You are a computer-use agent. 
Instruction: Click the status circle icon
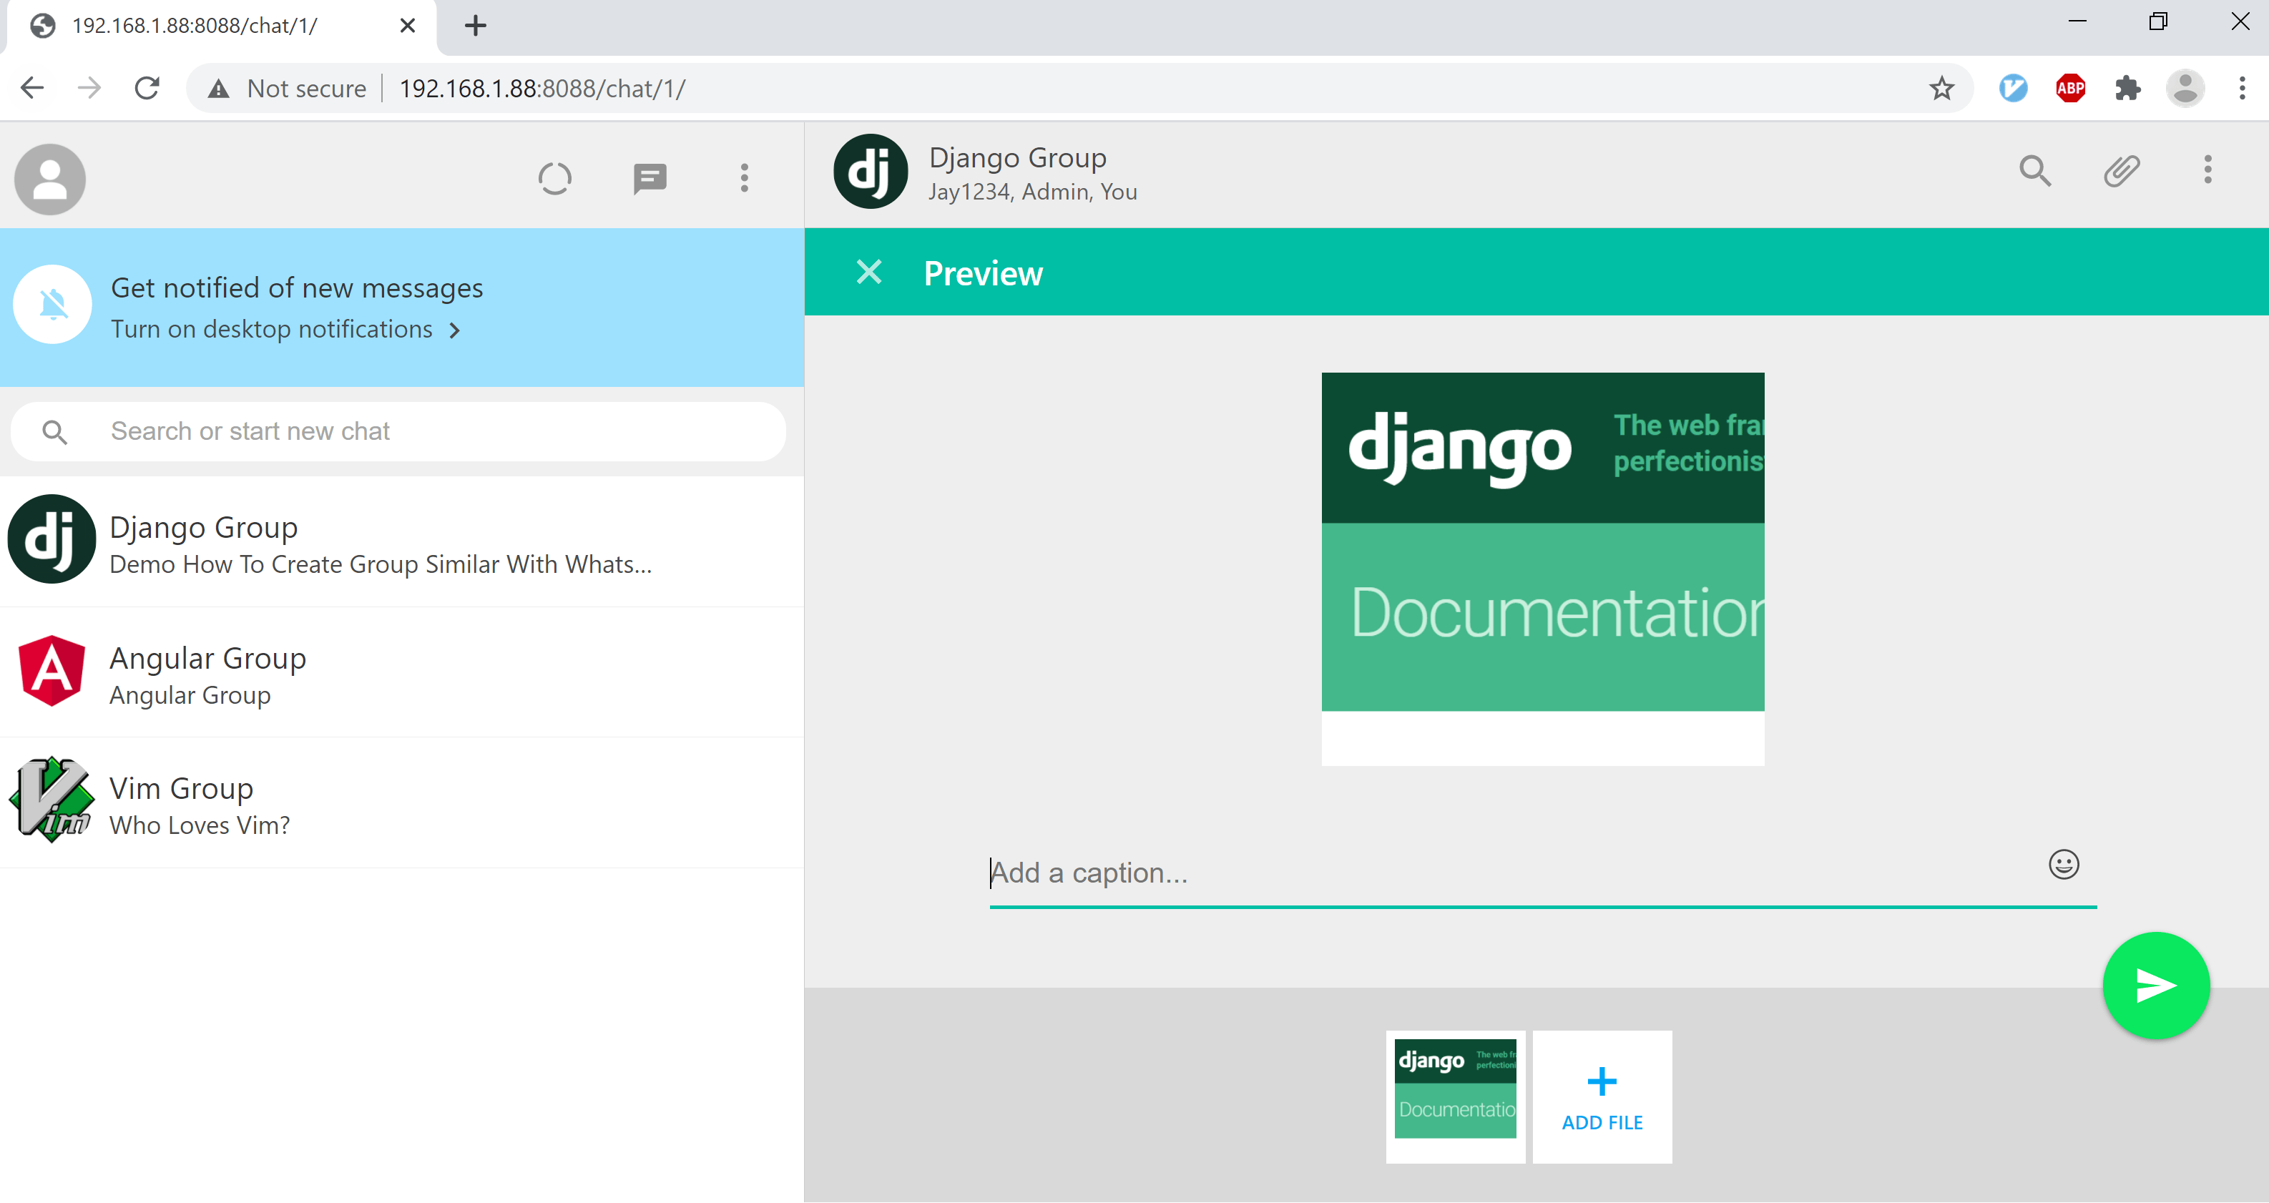[x=555, y=179]
